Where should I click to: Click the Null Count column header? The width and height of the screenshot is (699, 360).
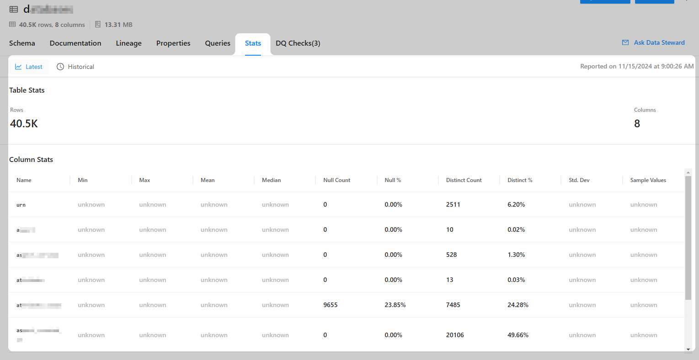point(336,180)
